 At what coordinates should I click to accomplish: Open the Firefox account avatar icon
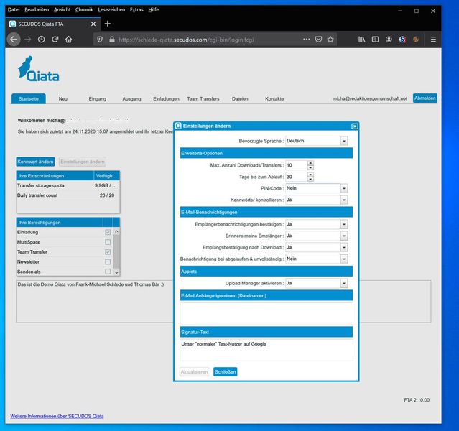pos(389,40)
